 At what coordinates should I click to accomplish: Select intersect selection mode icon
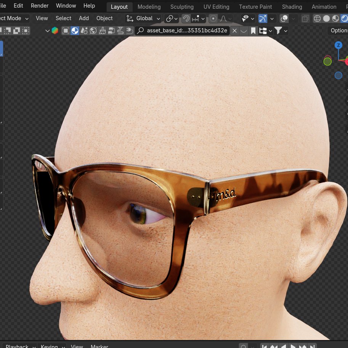point(26,30)
